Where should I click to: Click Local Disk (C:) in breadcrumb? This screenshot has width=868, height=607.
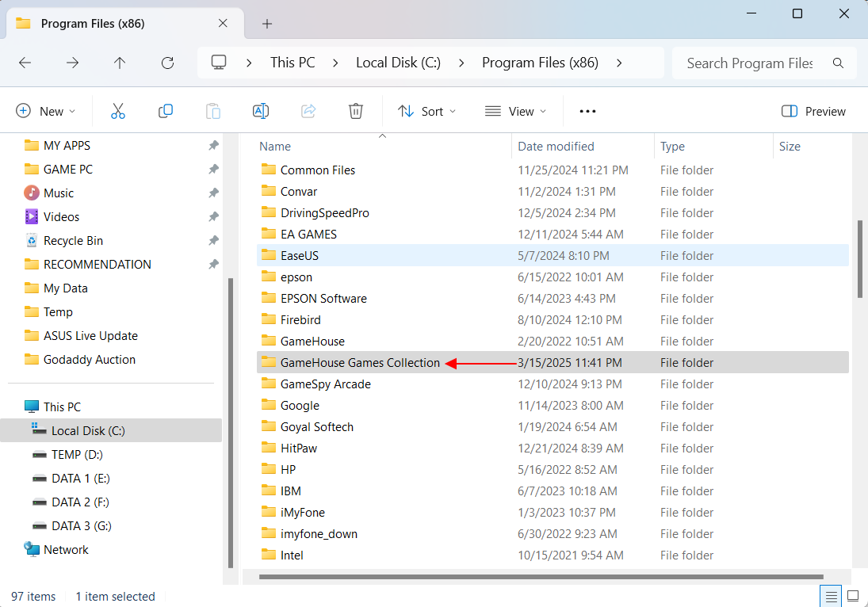pos(398,63)
